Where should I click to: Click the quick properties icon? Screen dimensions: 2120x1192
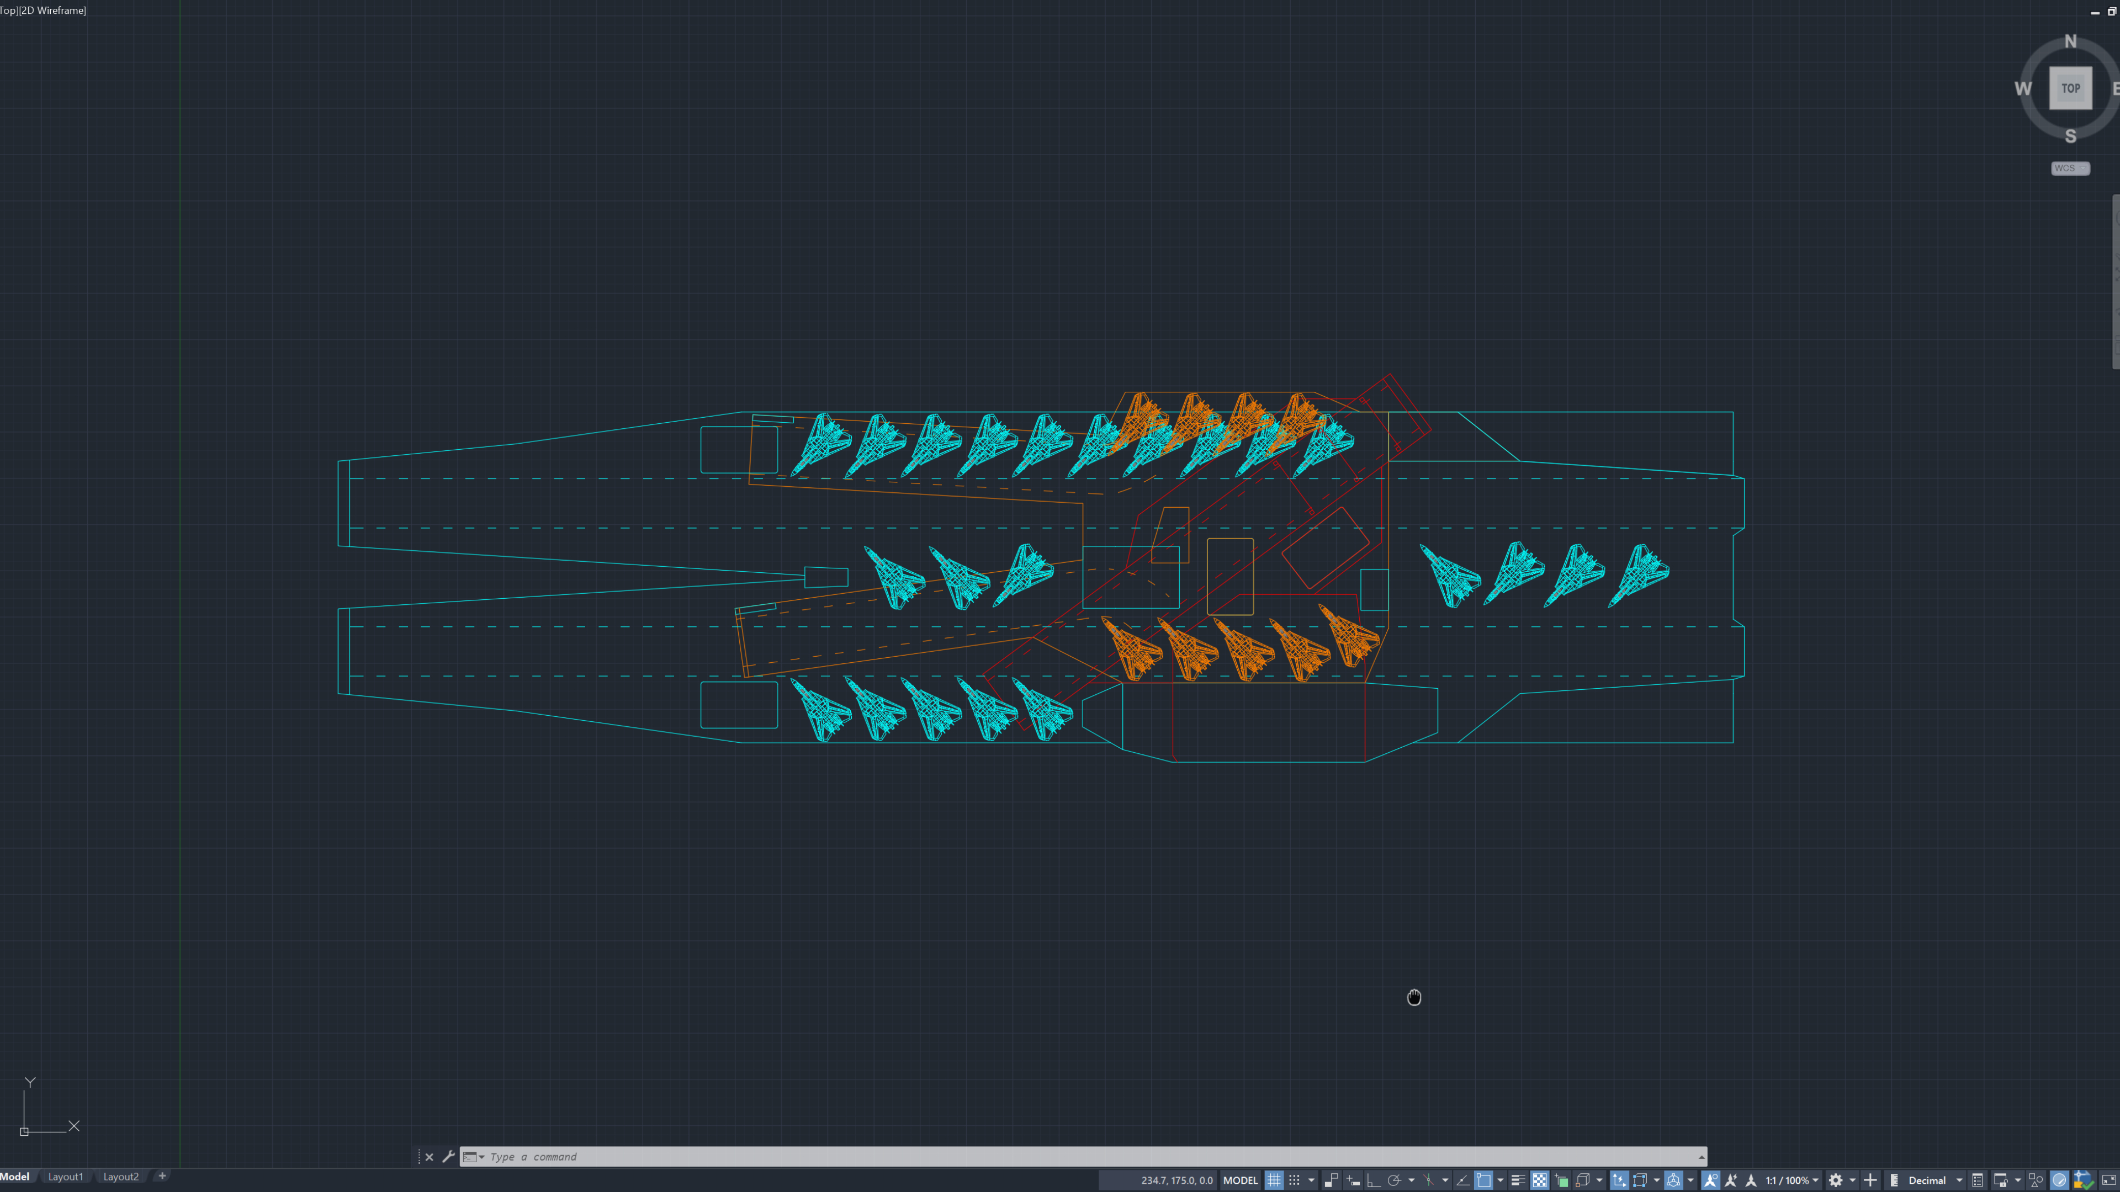pyautogui.click(x=1978, y=1180)
